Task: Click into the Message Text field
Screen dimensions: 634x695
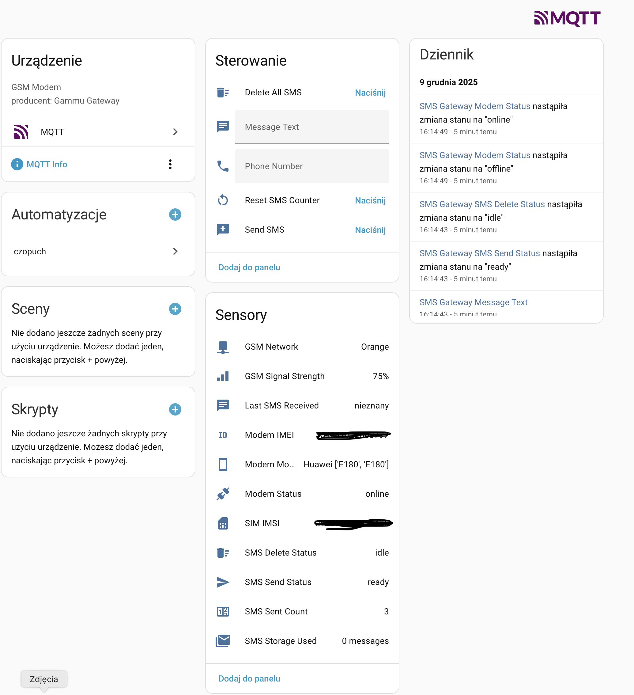Action: (312, 127)
